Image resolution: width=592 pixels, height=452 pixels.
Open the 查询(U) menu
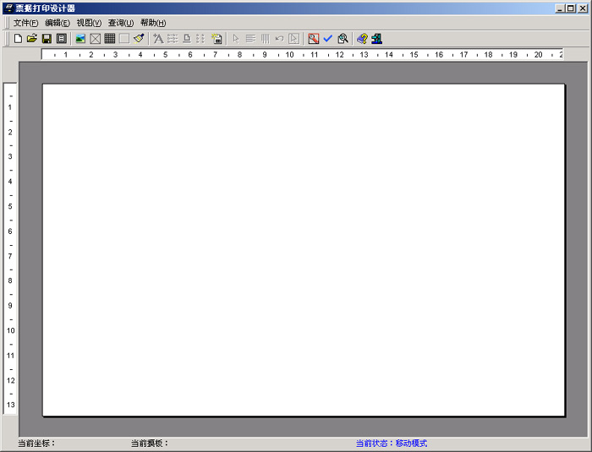tap(121, 23)
